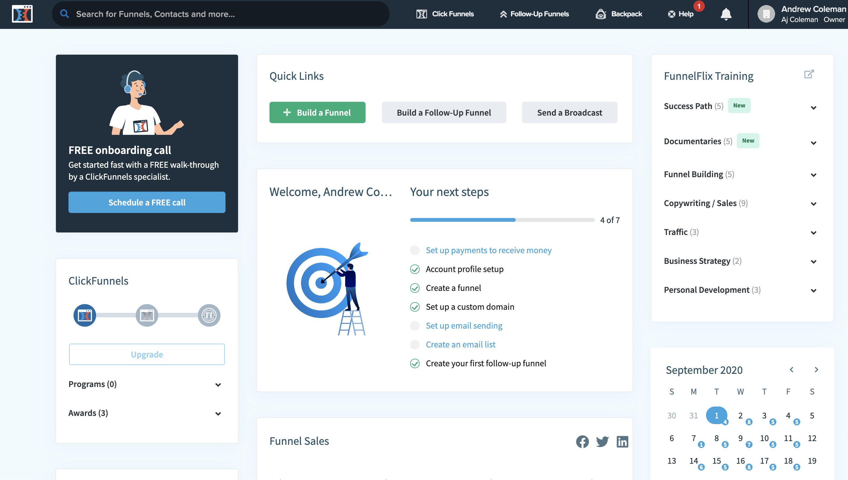Open the notifications bell
The image size is (848, 480).
(x=726, y=14)
